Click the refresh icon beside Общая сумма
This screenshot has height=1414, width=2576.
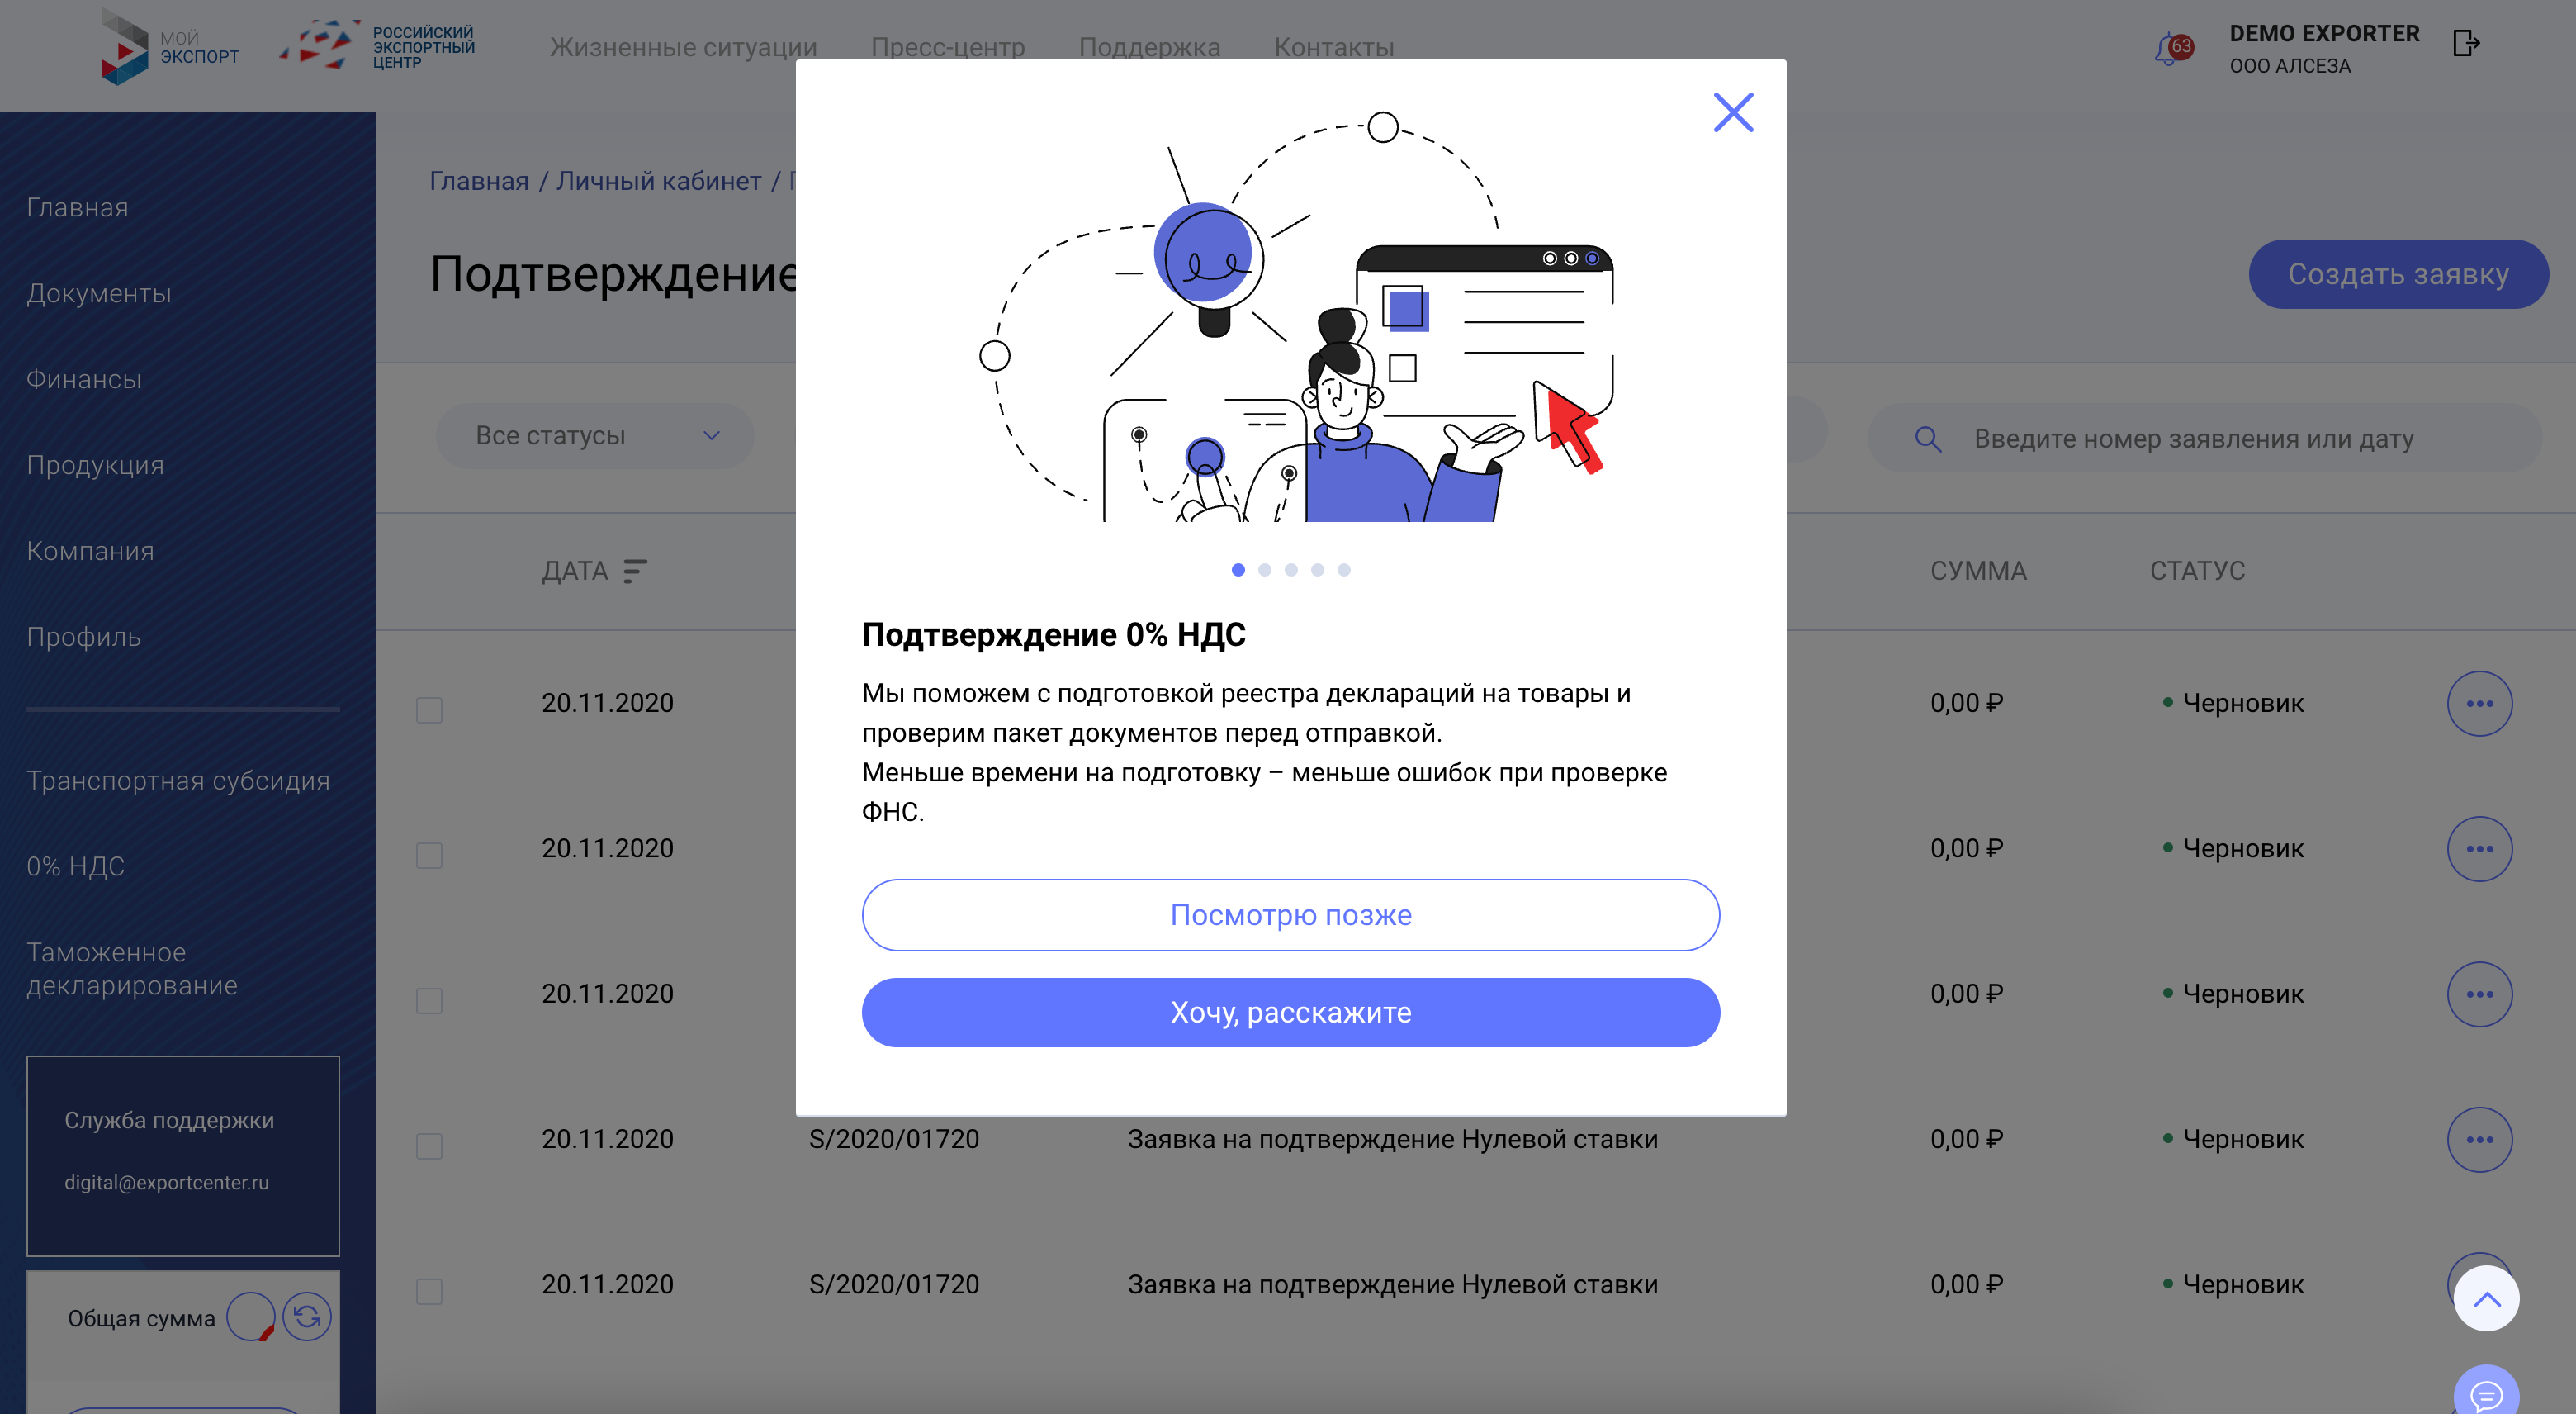[x=307, y=1317]
